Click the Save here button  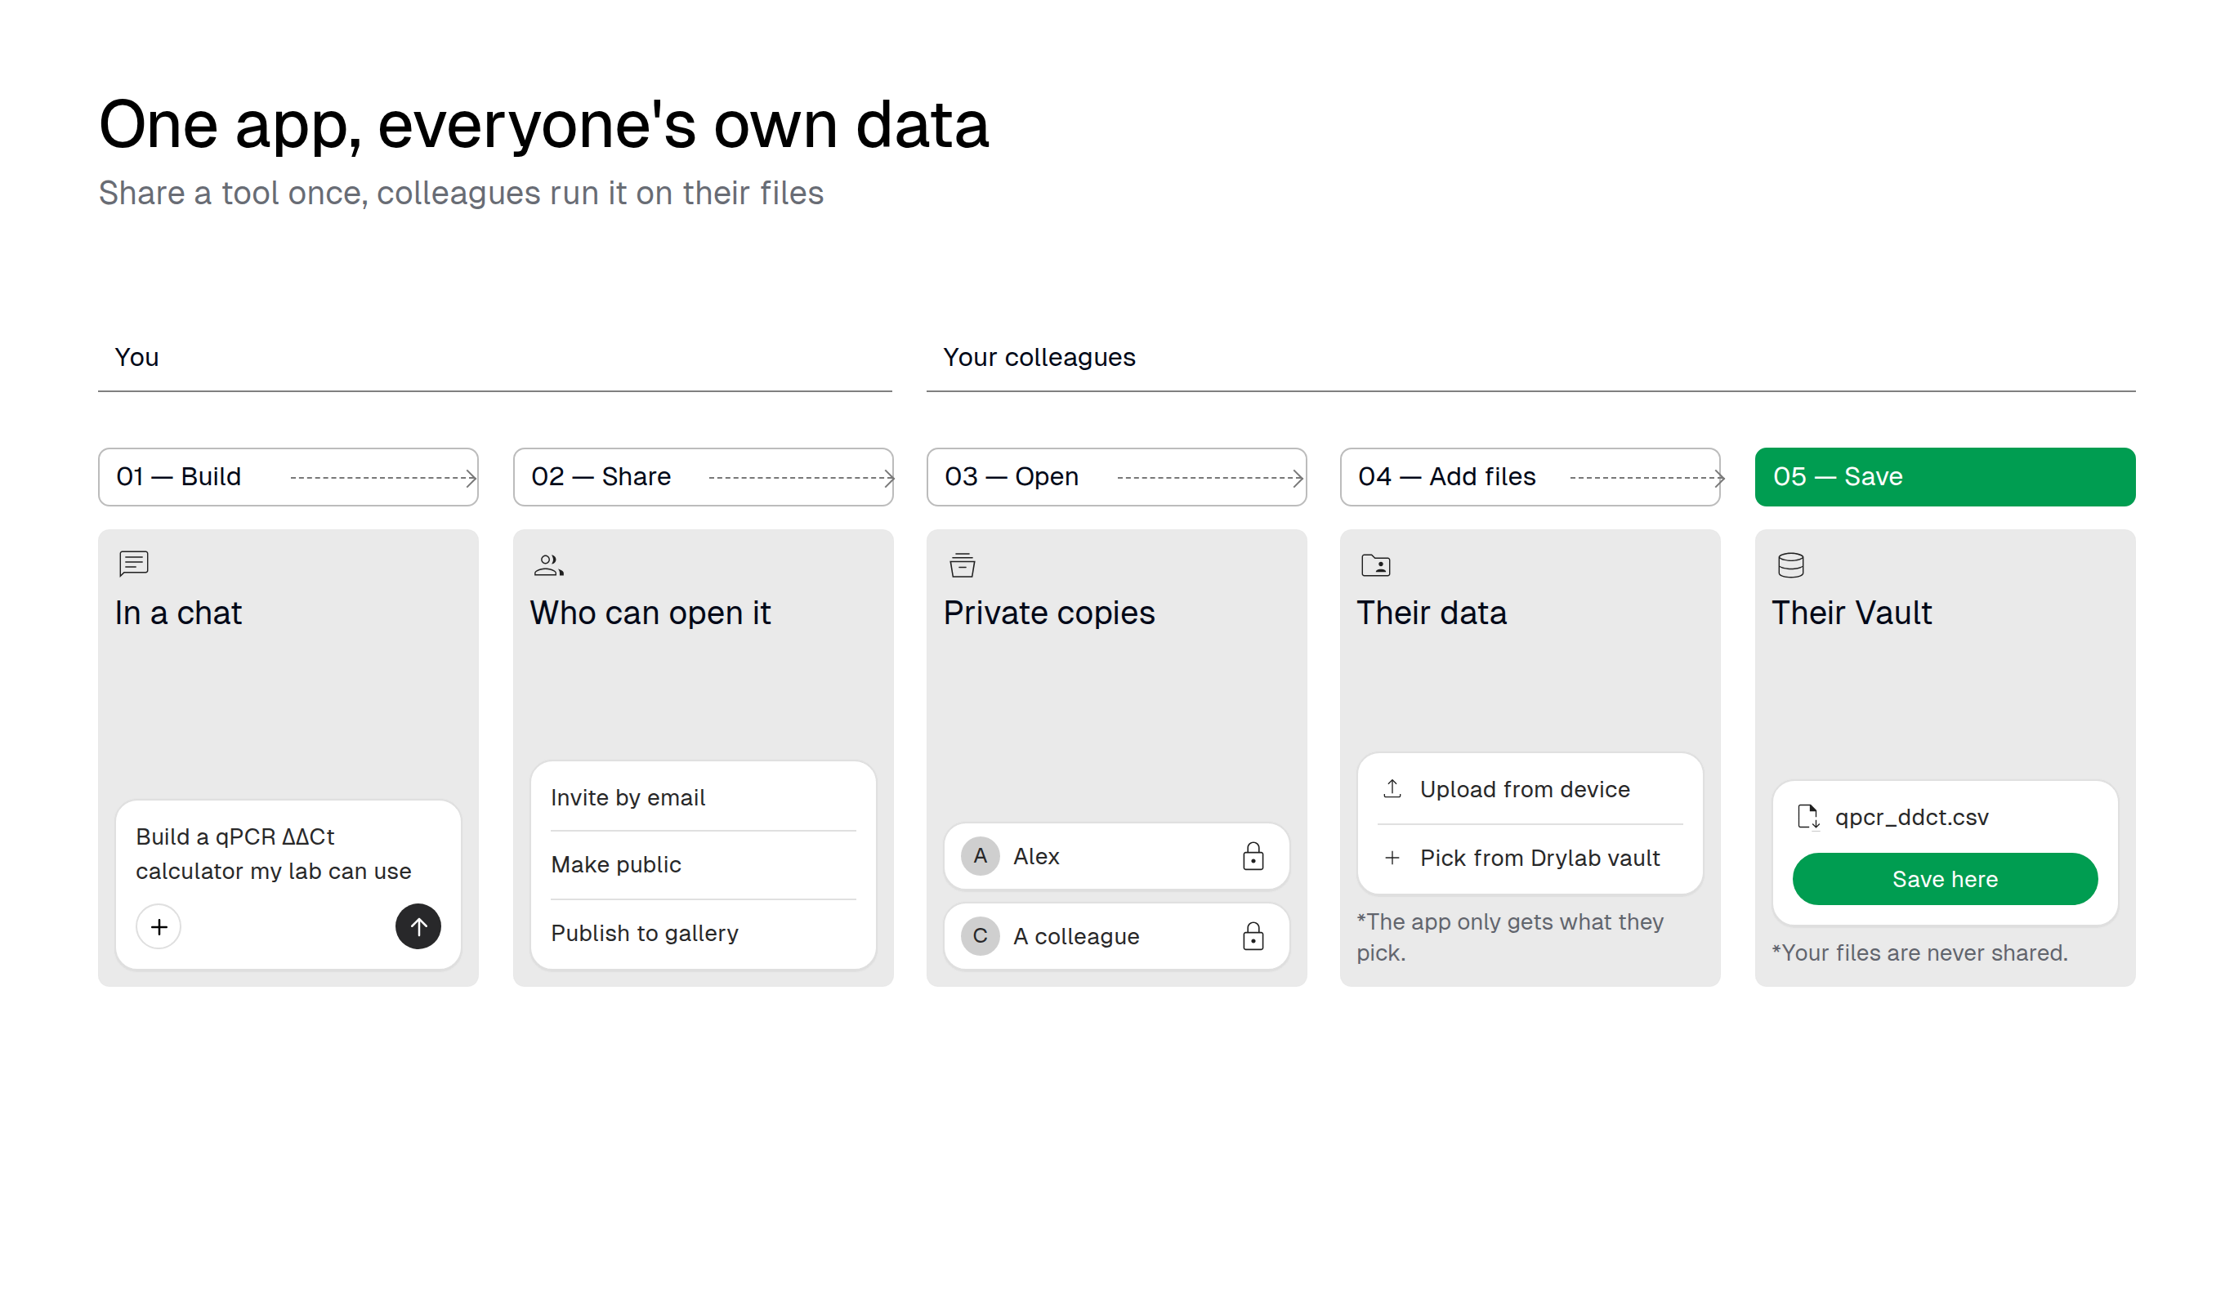click(1945, 879)
